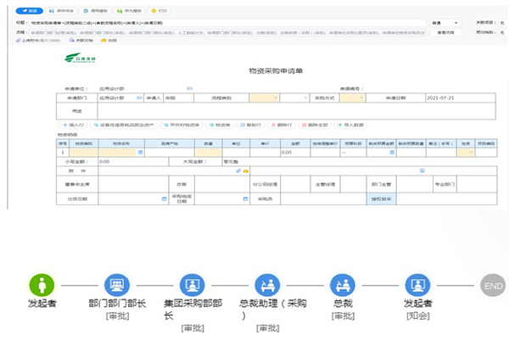Click the 删除全部 delete all button
The width and height of the screenshot is (509, 341).
click(x=315, y=125)
